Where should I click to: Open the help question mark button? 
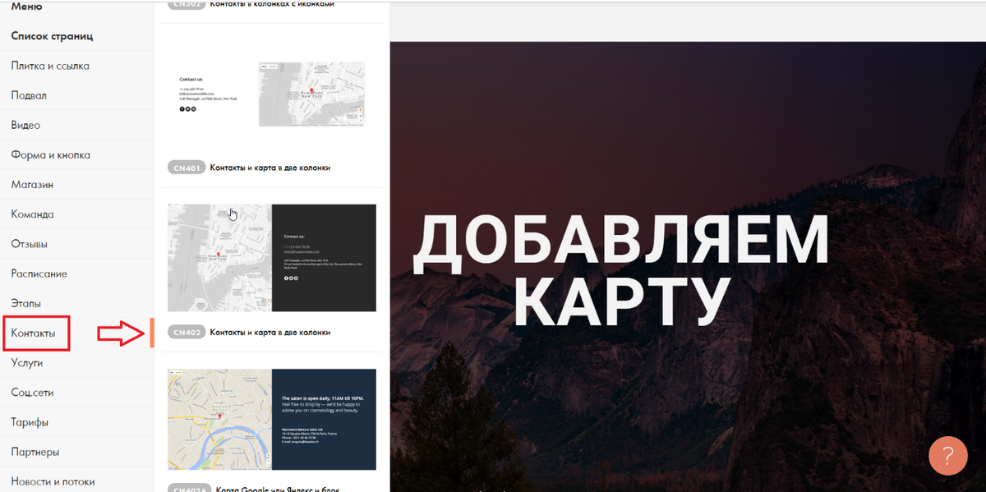pyautogui.click(x=947, y=455)
